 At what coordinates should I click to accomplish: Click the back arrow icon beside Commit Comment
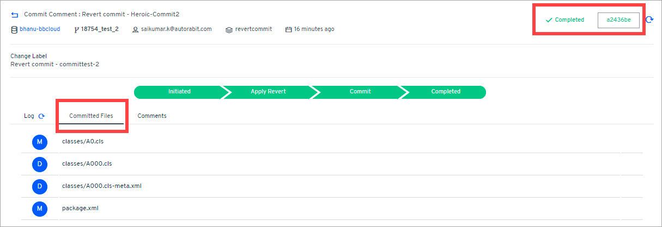[x=15, y=15]
